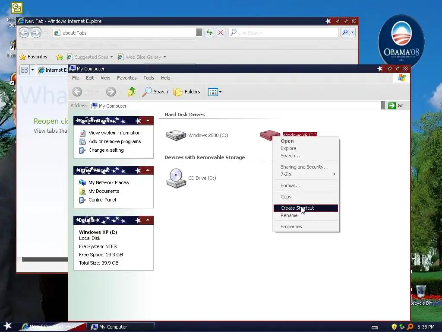
Task: Click Obama '08 desktop badge
Action: 401,41
